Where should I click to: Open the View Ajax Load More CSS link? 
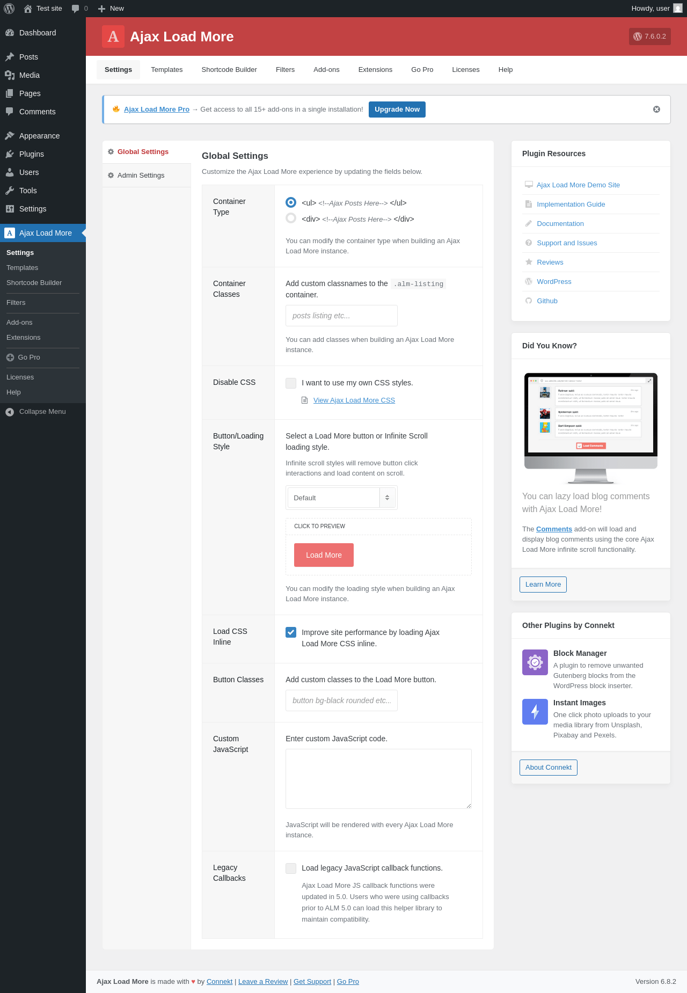[354, 400]
